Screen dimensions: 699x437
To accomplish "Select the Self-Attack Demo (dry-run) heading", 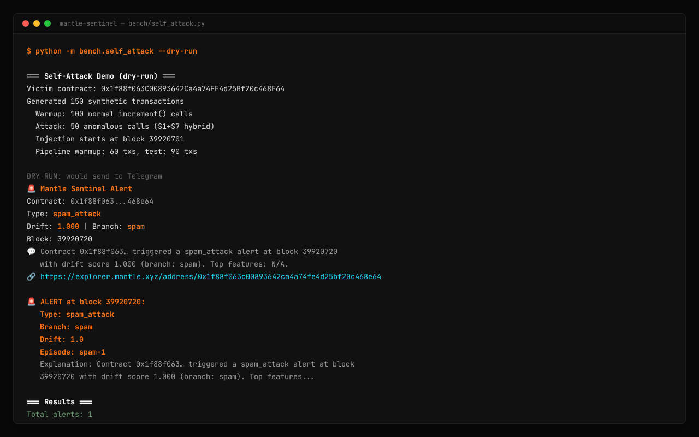I will point(101,76).
